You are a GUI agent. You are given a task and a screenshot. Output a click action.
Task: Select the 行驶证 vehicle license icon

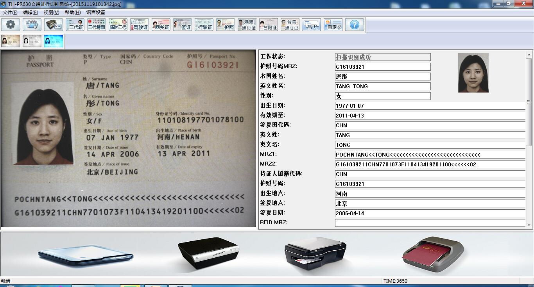[204, 24]
